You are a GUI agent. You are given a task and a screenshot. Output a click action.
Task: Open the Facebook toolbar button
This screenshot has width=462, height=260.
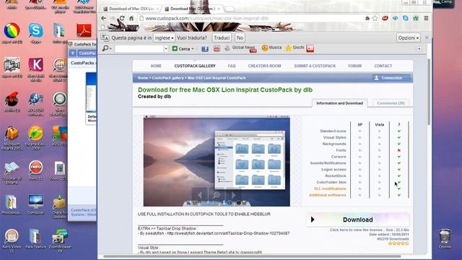click(x=205, y=48)
